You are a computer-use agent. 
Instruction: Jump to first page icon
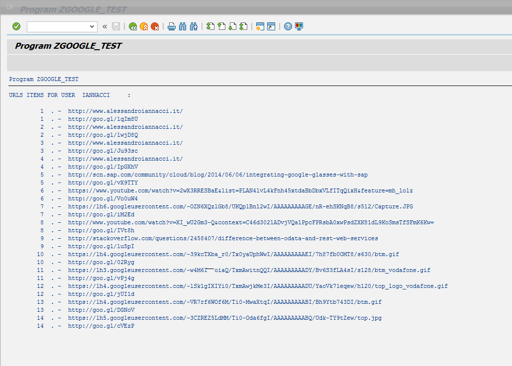(210, 26)
